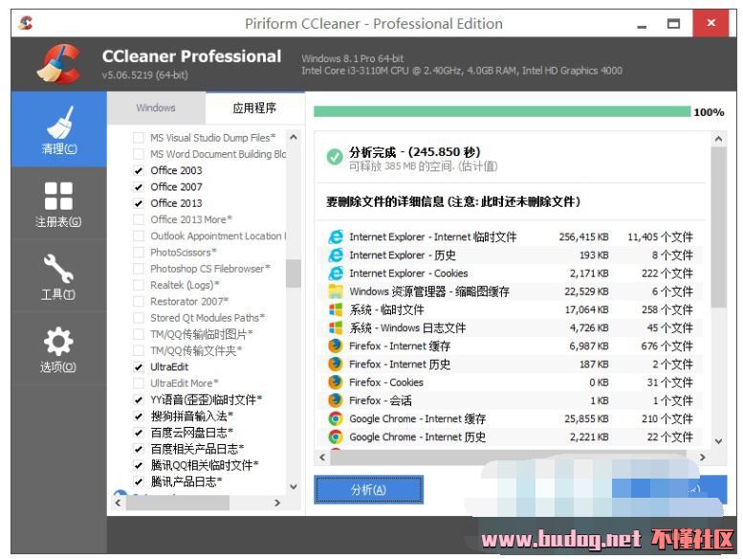This screenshot has height=559, width=743.
Task: Uncheck the Office 2003 checkbox
Action: (x=139, y=170)
